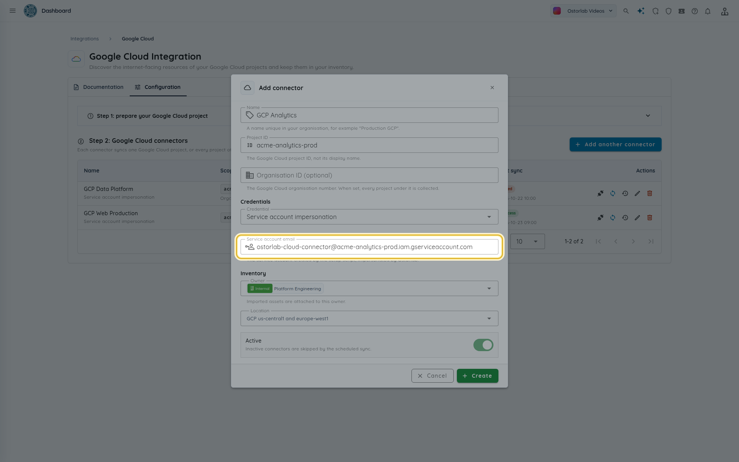Click the AI sparkle assistant icon
This screenshot has width=739, height=462.
(641, 11)
